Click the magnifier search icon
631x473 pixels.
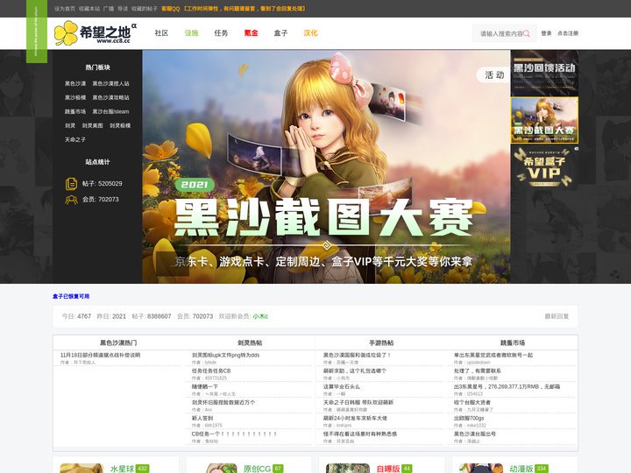[x=527, y=33]
